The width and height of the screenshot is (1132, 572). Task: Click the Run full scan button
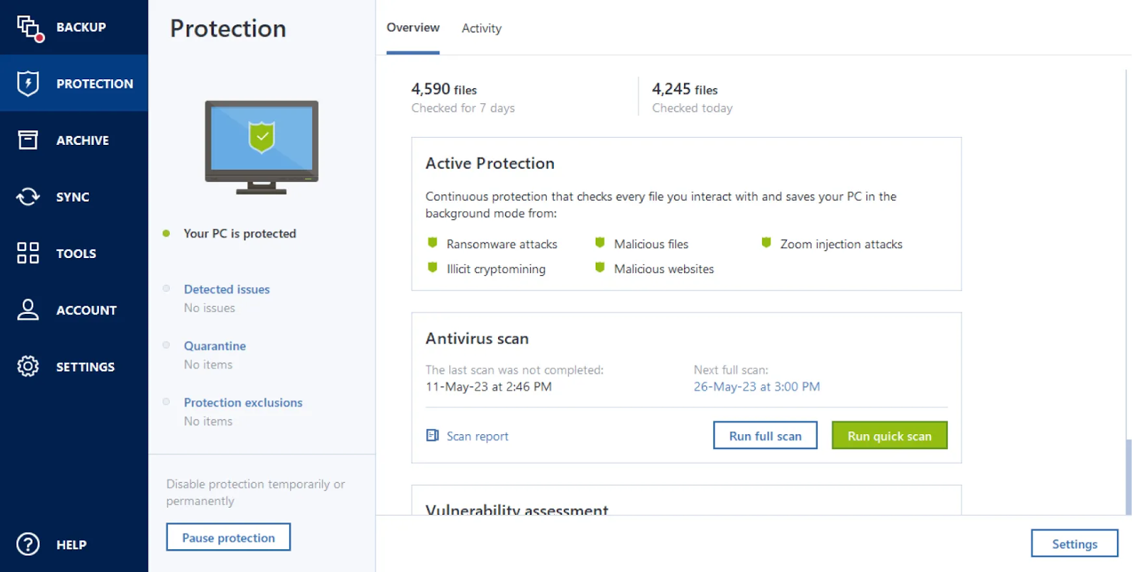pos(766,436)
